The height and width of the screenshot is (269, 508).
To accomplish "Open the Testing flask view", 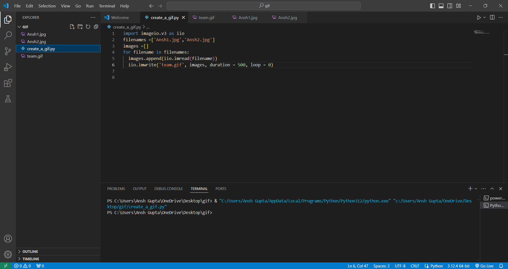I will click(8, 99).
